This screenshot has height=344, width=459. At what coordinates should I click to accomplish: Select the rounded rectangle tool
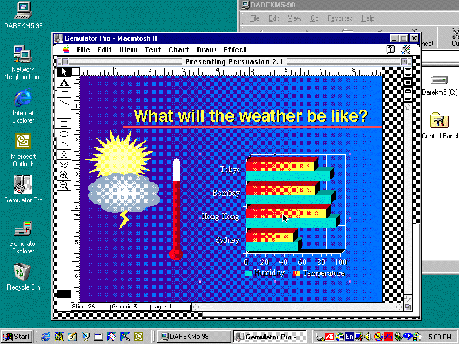64,124
